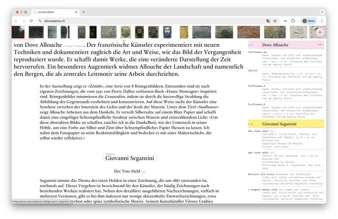Open Chrome three-dot menu
This screenshot has width=338, height=219.
[322, 21]
